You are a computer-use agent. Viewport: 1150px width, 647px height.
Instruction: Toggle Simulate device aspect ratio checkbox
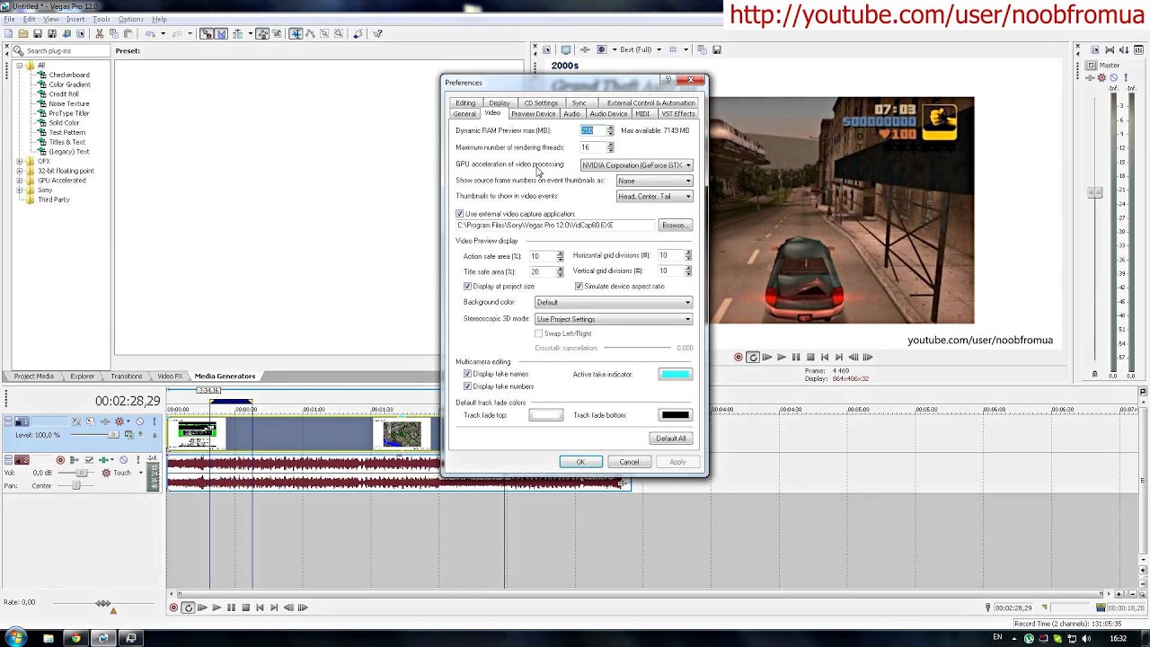tap(579, 286)
